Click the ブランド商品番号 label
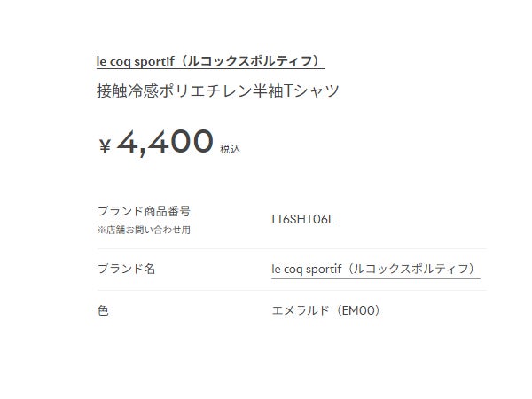Screen dimensions: 532x399 (x=143, y=211)
